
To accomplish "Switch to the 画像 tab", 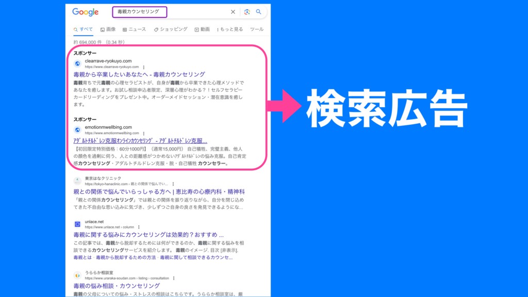I will [108, 29].
